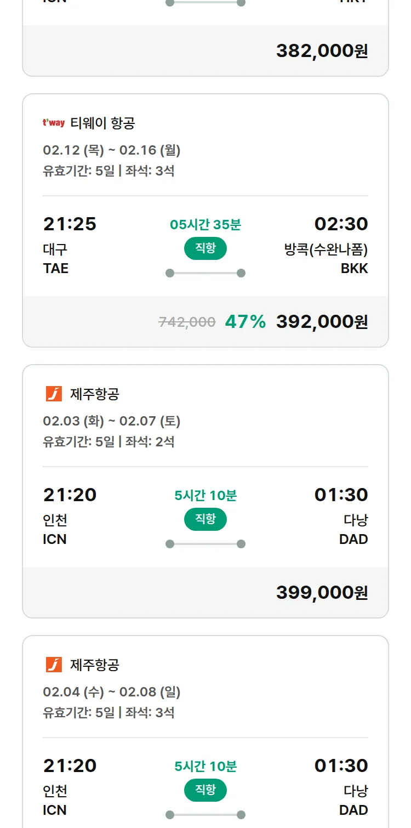Select the 382,000원 fare
This screenshot has height=828, width=411.
coord(322,51)
